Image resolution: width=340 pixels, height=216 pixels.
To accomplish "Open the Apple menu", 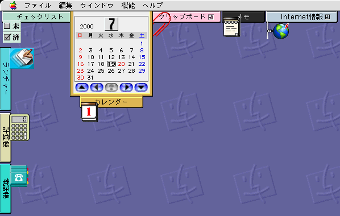I will 13,6.
